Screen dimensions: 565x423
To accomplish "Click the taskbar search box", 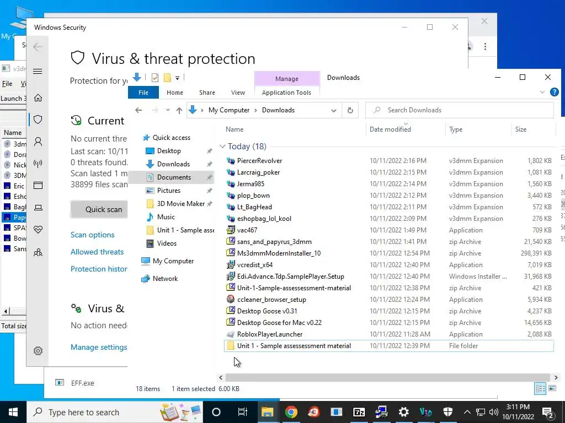I will 115,412.
